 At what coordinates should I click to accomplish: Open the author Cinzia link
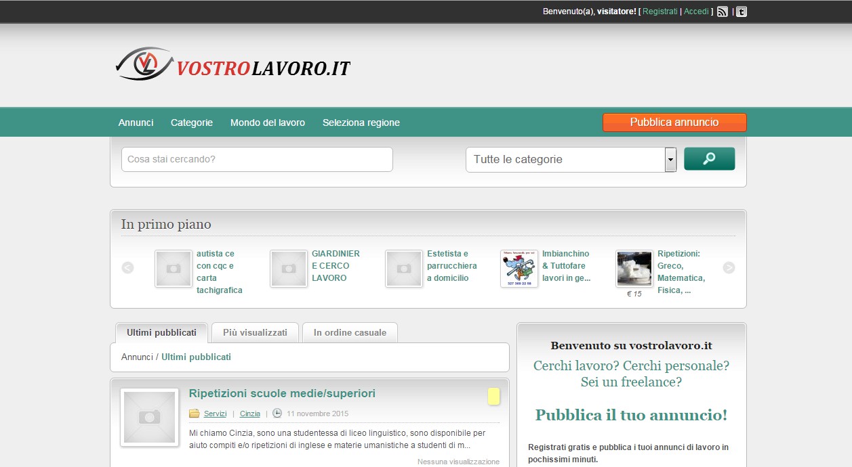[x=250, y=414]
